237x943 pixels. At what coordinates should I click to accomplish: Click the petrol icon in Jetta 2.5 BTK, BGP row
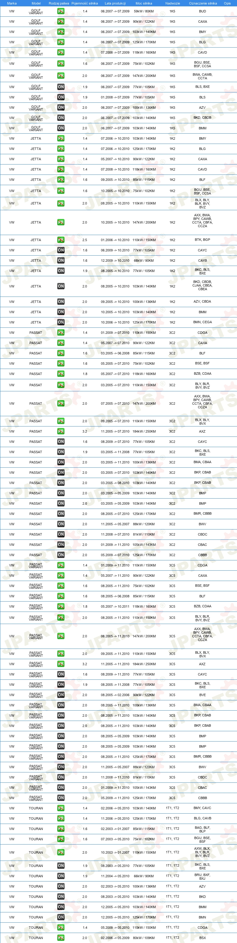61,240
